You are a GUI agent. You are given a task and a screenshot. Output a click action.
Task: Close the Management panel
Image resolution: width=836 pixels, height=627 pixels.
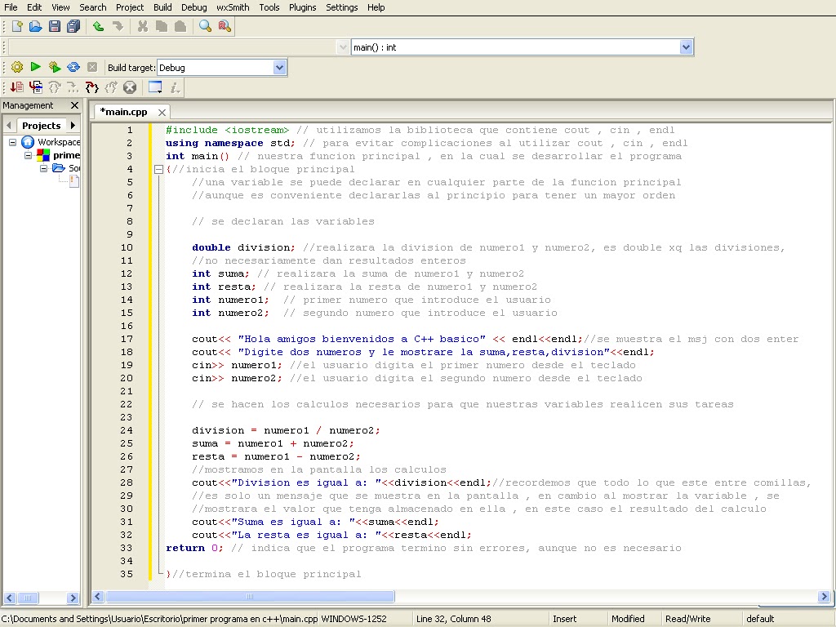pos(74,105)
